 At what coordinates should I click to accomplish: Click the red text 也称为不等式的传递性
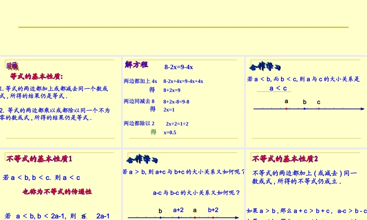tap(57, 192)
